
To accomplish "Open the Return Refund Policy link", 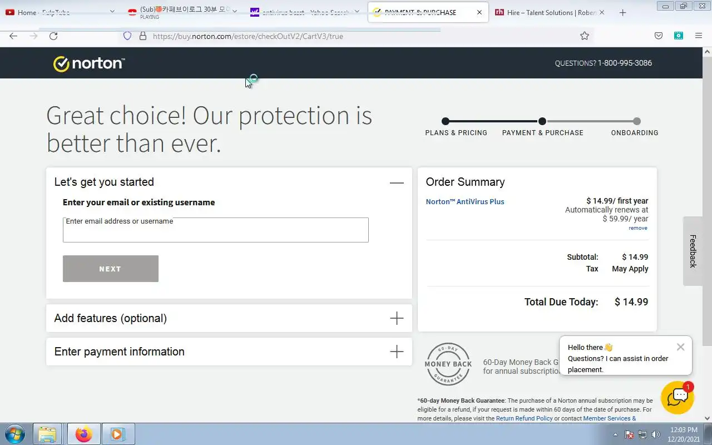I will [524, 418].
